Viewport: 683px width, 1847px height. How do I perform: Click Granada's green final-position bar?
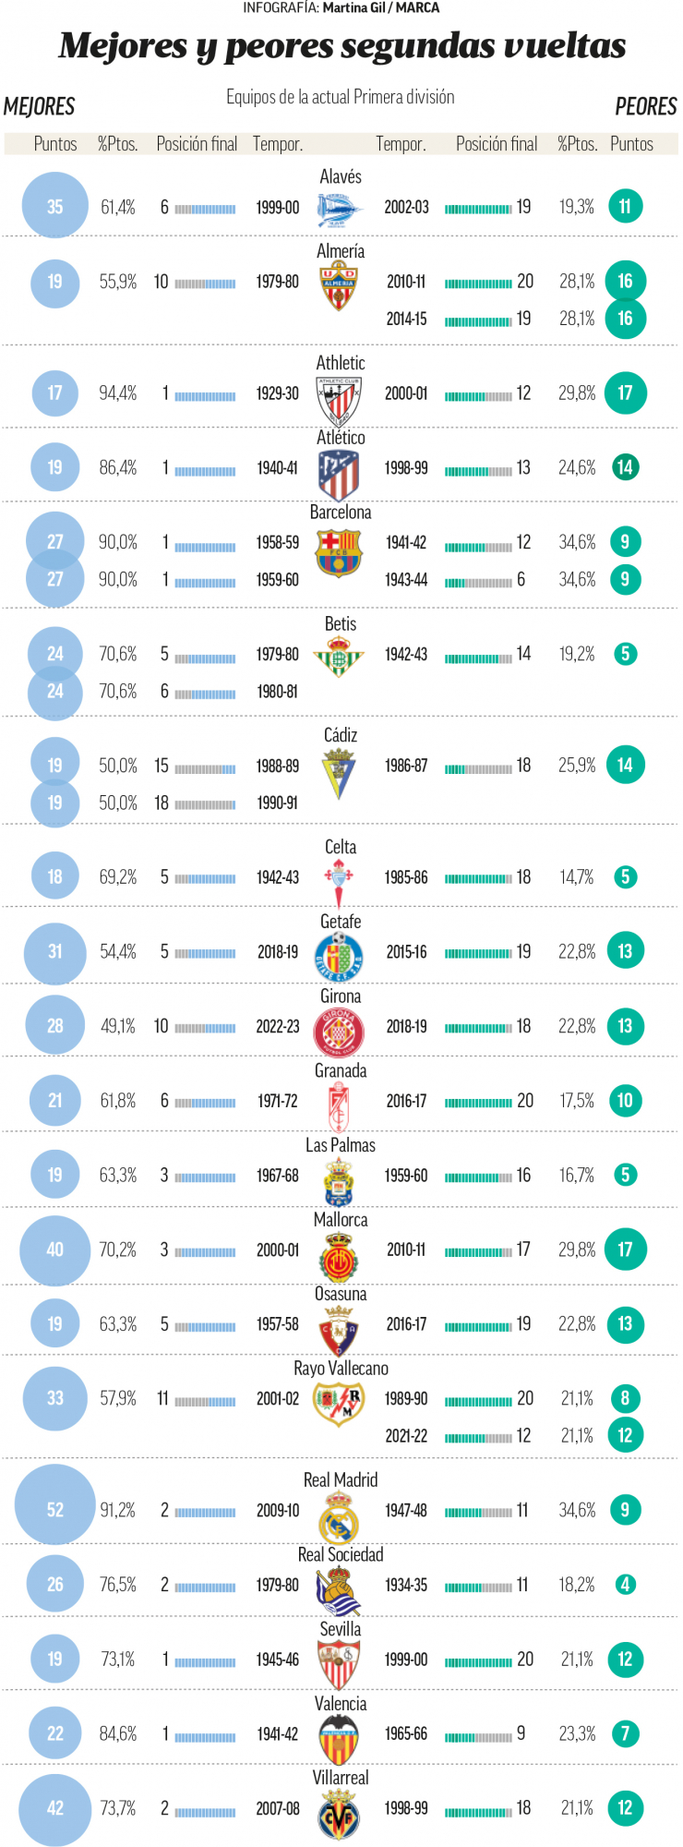pyautogui.click(x=478, y=1102)
